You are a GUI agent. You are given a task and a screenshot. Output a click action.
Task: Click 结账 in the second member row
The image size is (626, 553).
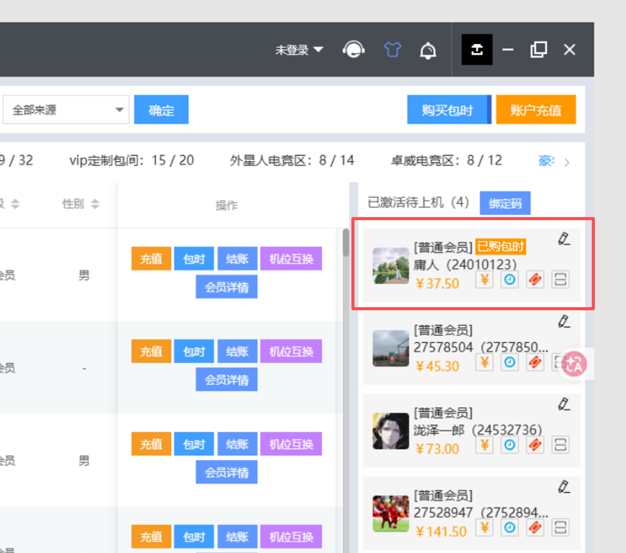click(x=237, y=351)
